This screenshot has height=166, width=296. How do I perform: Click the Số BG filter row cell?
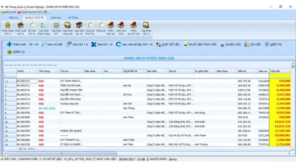(27, 76)
